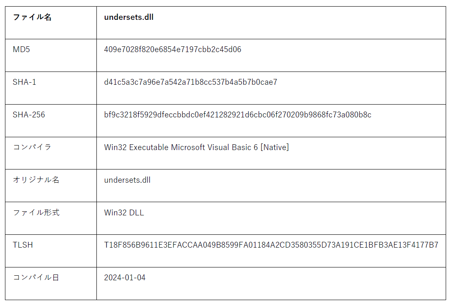This screenshot has height=303, width=449.
Task: Click the word [Native] in the compiler row
Action: pos(276,148)
